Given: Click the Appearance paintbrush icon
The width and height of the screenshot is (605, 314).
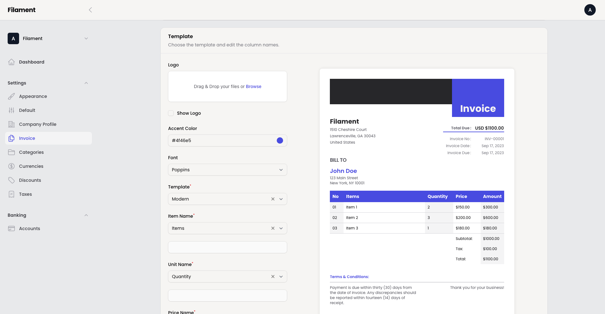Looking at the screenshot, I should point(11,96).
